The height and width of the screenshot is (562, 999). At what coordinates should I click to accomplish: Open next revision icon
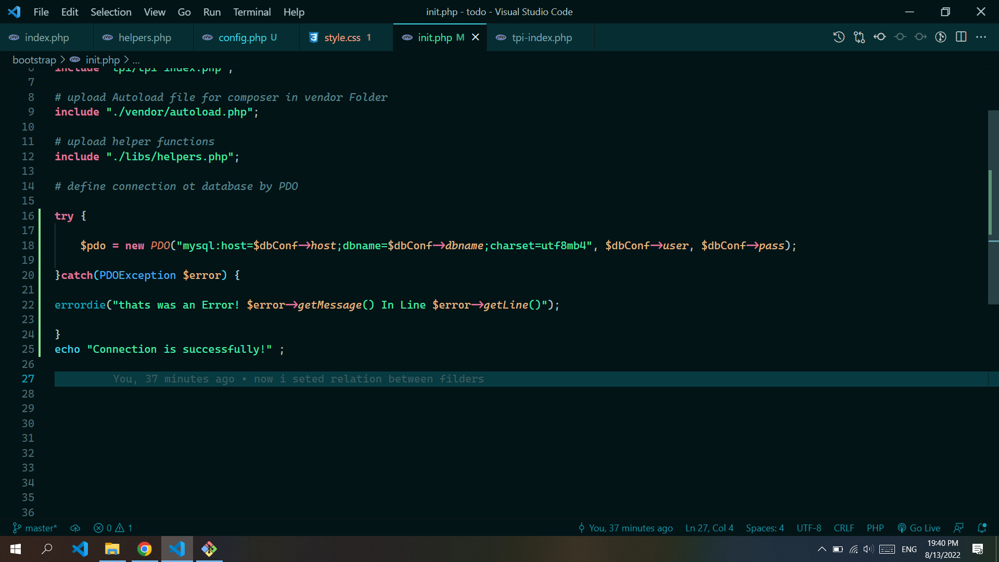click(920, 37)
